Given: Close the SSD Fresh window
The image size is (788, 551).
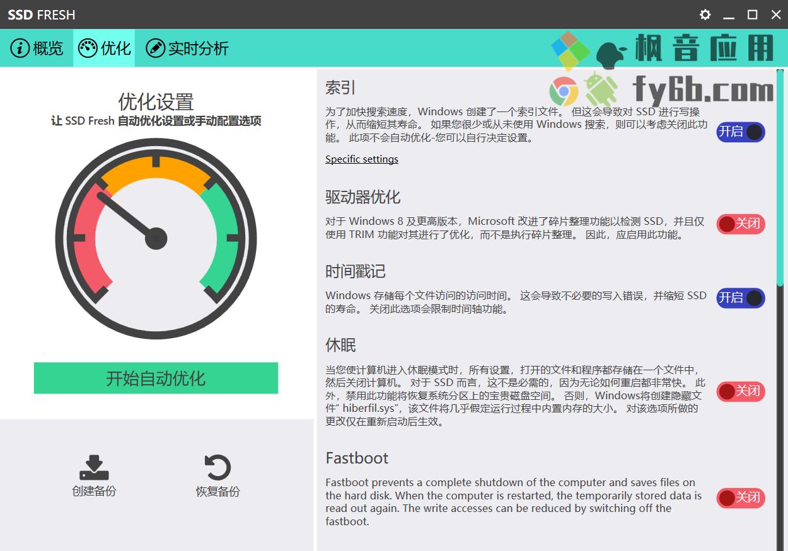Looking at the screenshot, I should [x=776, y=14].
